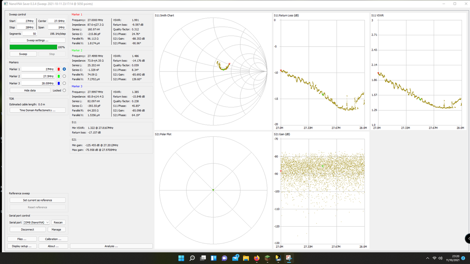
Task: Toggle the Locked markers option
Action: coord(64,90)
